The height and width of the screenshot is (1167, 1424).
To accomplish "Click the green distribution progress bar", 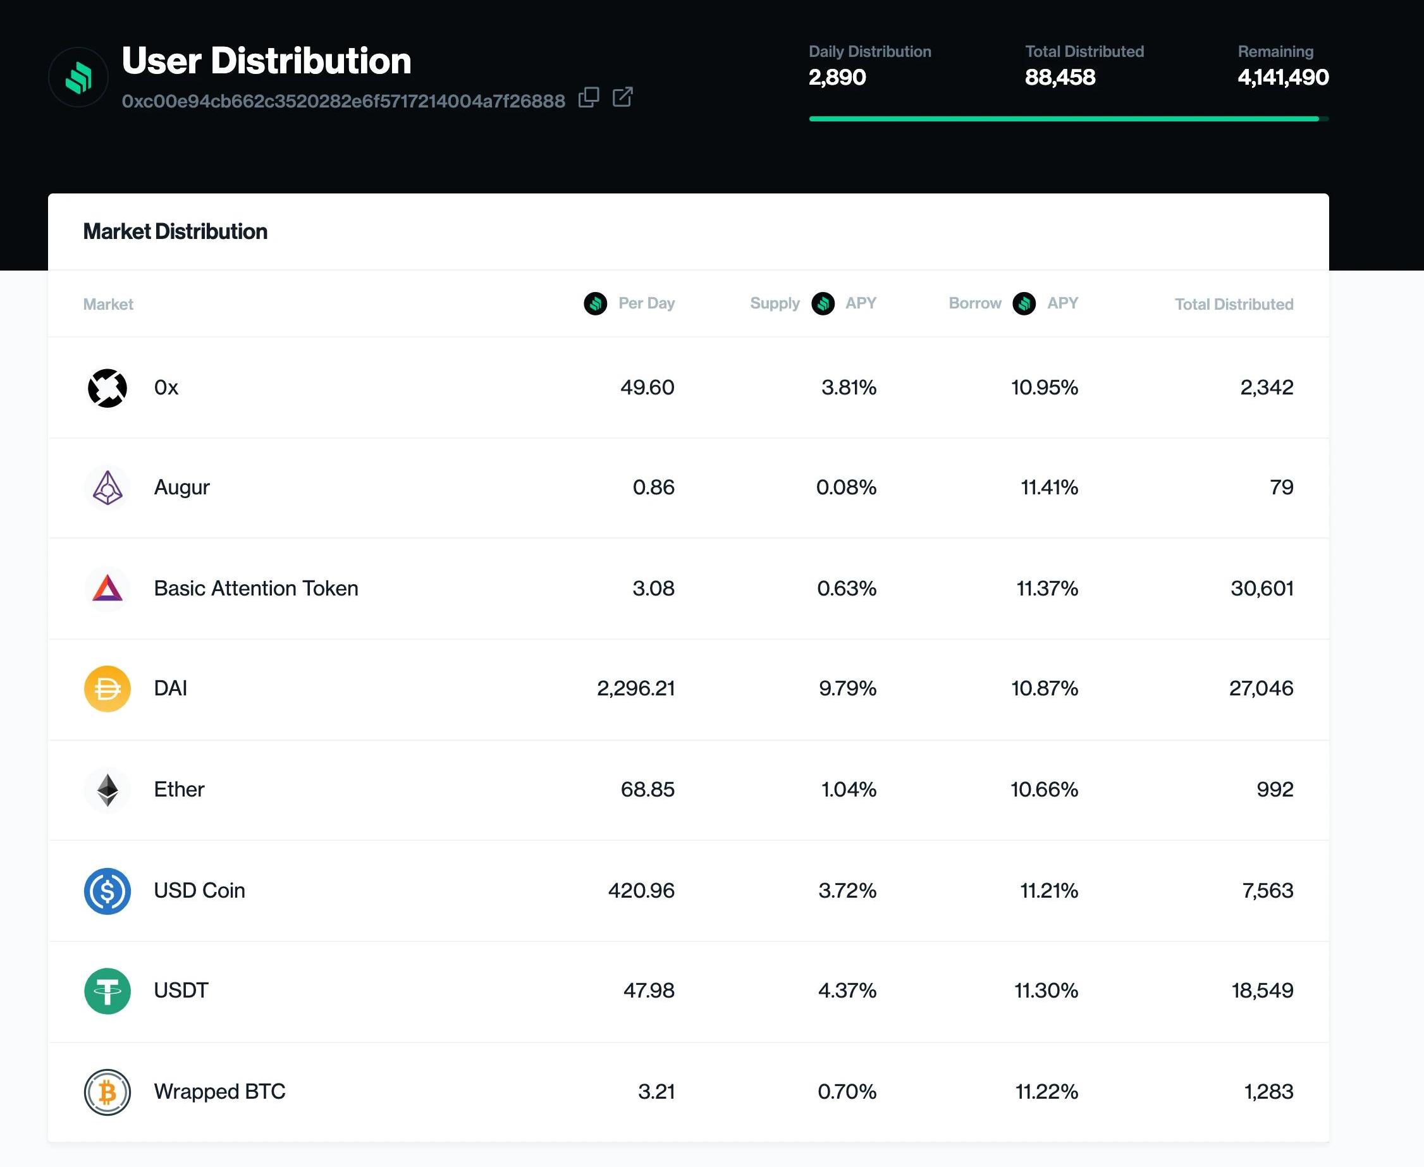I will click(x=1064, y=119).
